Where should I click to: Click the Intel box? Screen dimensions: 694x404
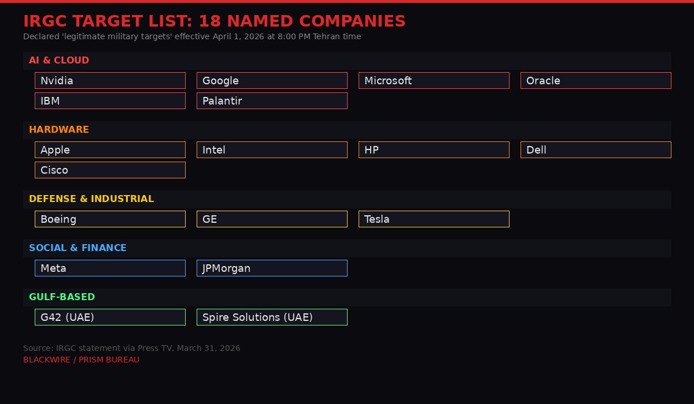coord(272,150)
